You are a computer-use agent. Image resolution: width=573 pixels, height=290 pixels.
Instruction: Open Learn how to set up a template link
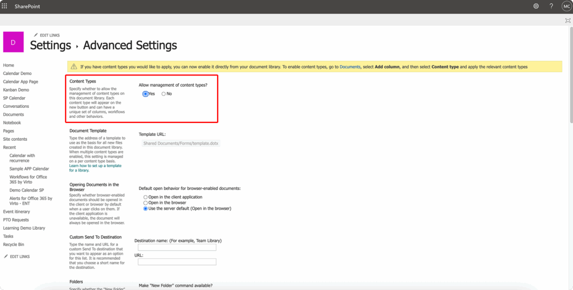(x=95, y=166)
